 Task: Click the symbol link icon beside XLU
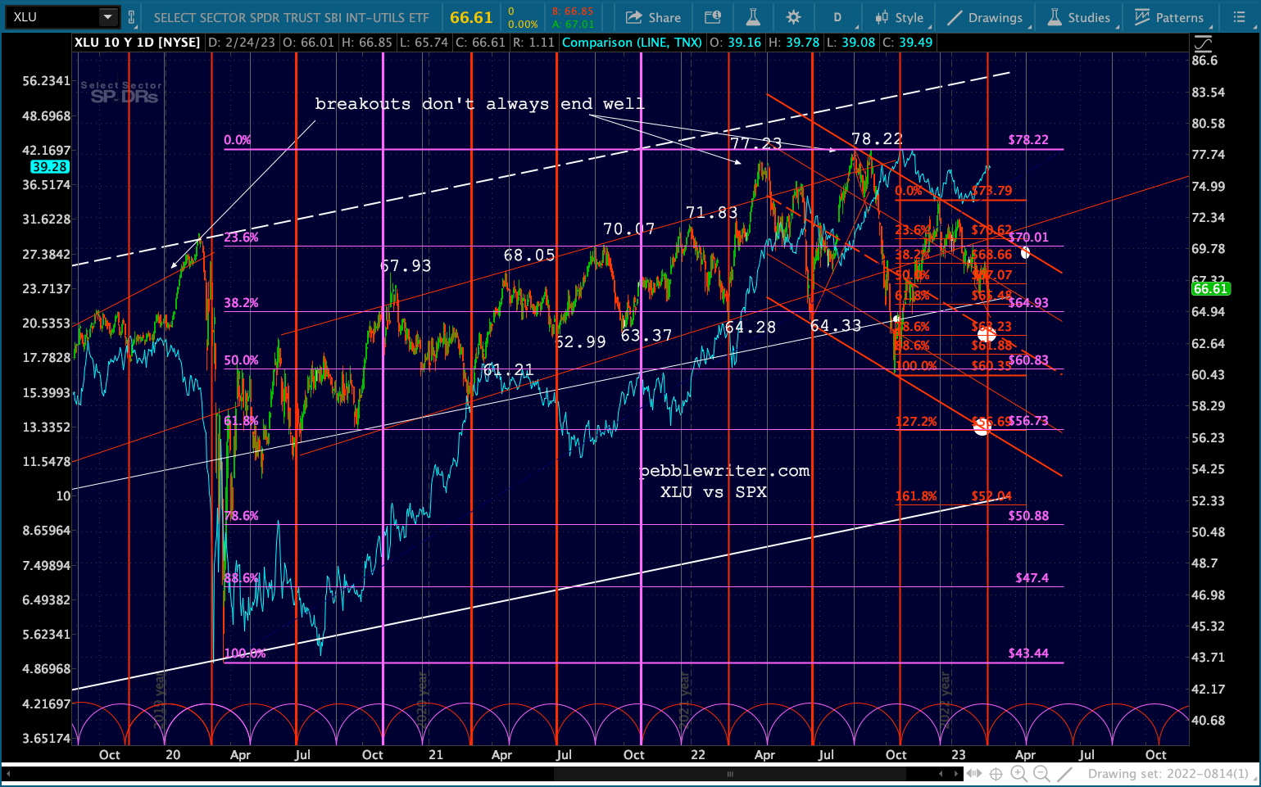[x=131, y=16]
